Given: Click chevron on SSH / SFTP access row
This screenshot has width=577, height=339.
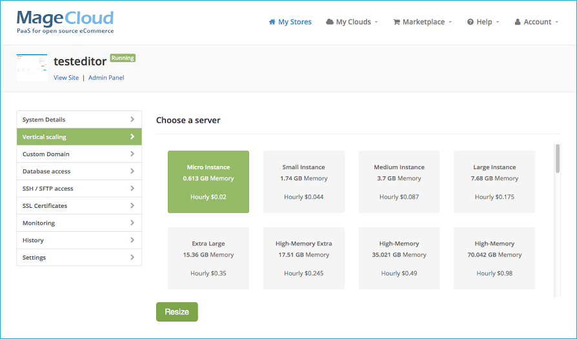Looking at the screenshot, I should click(x=132, y=188).
